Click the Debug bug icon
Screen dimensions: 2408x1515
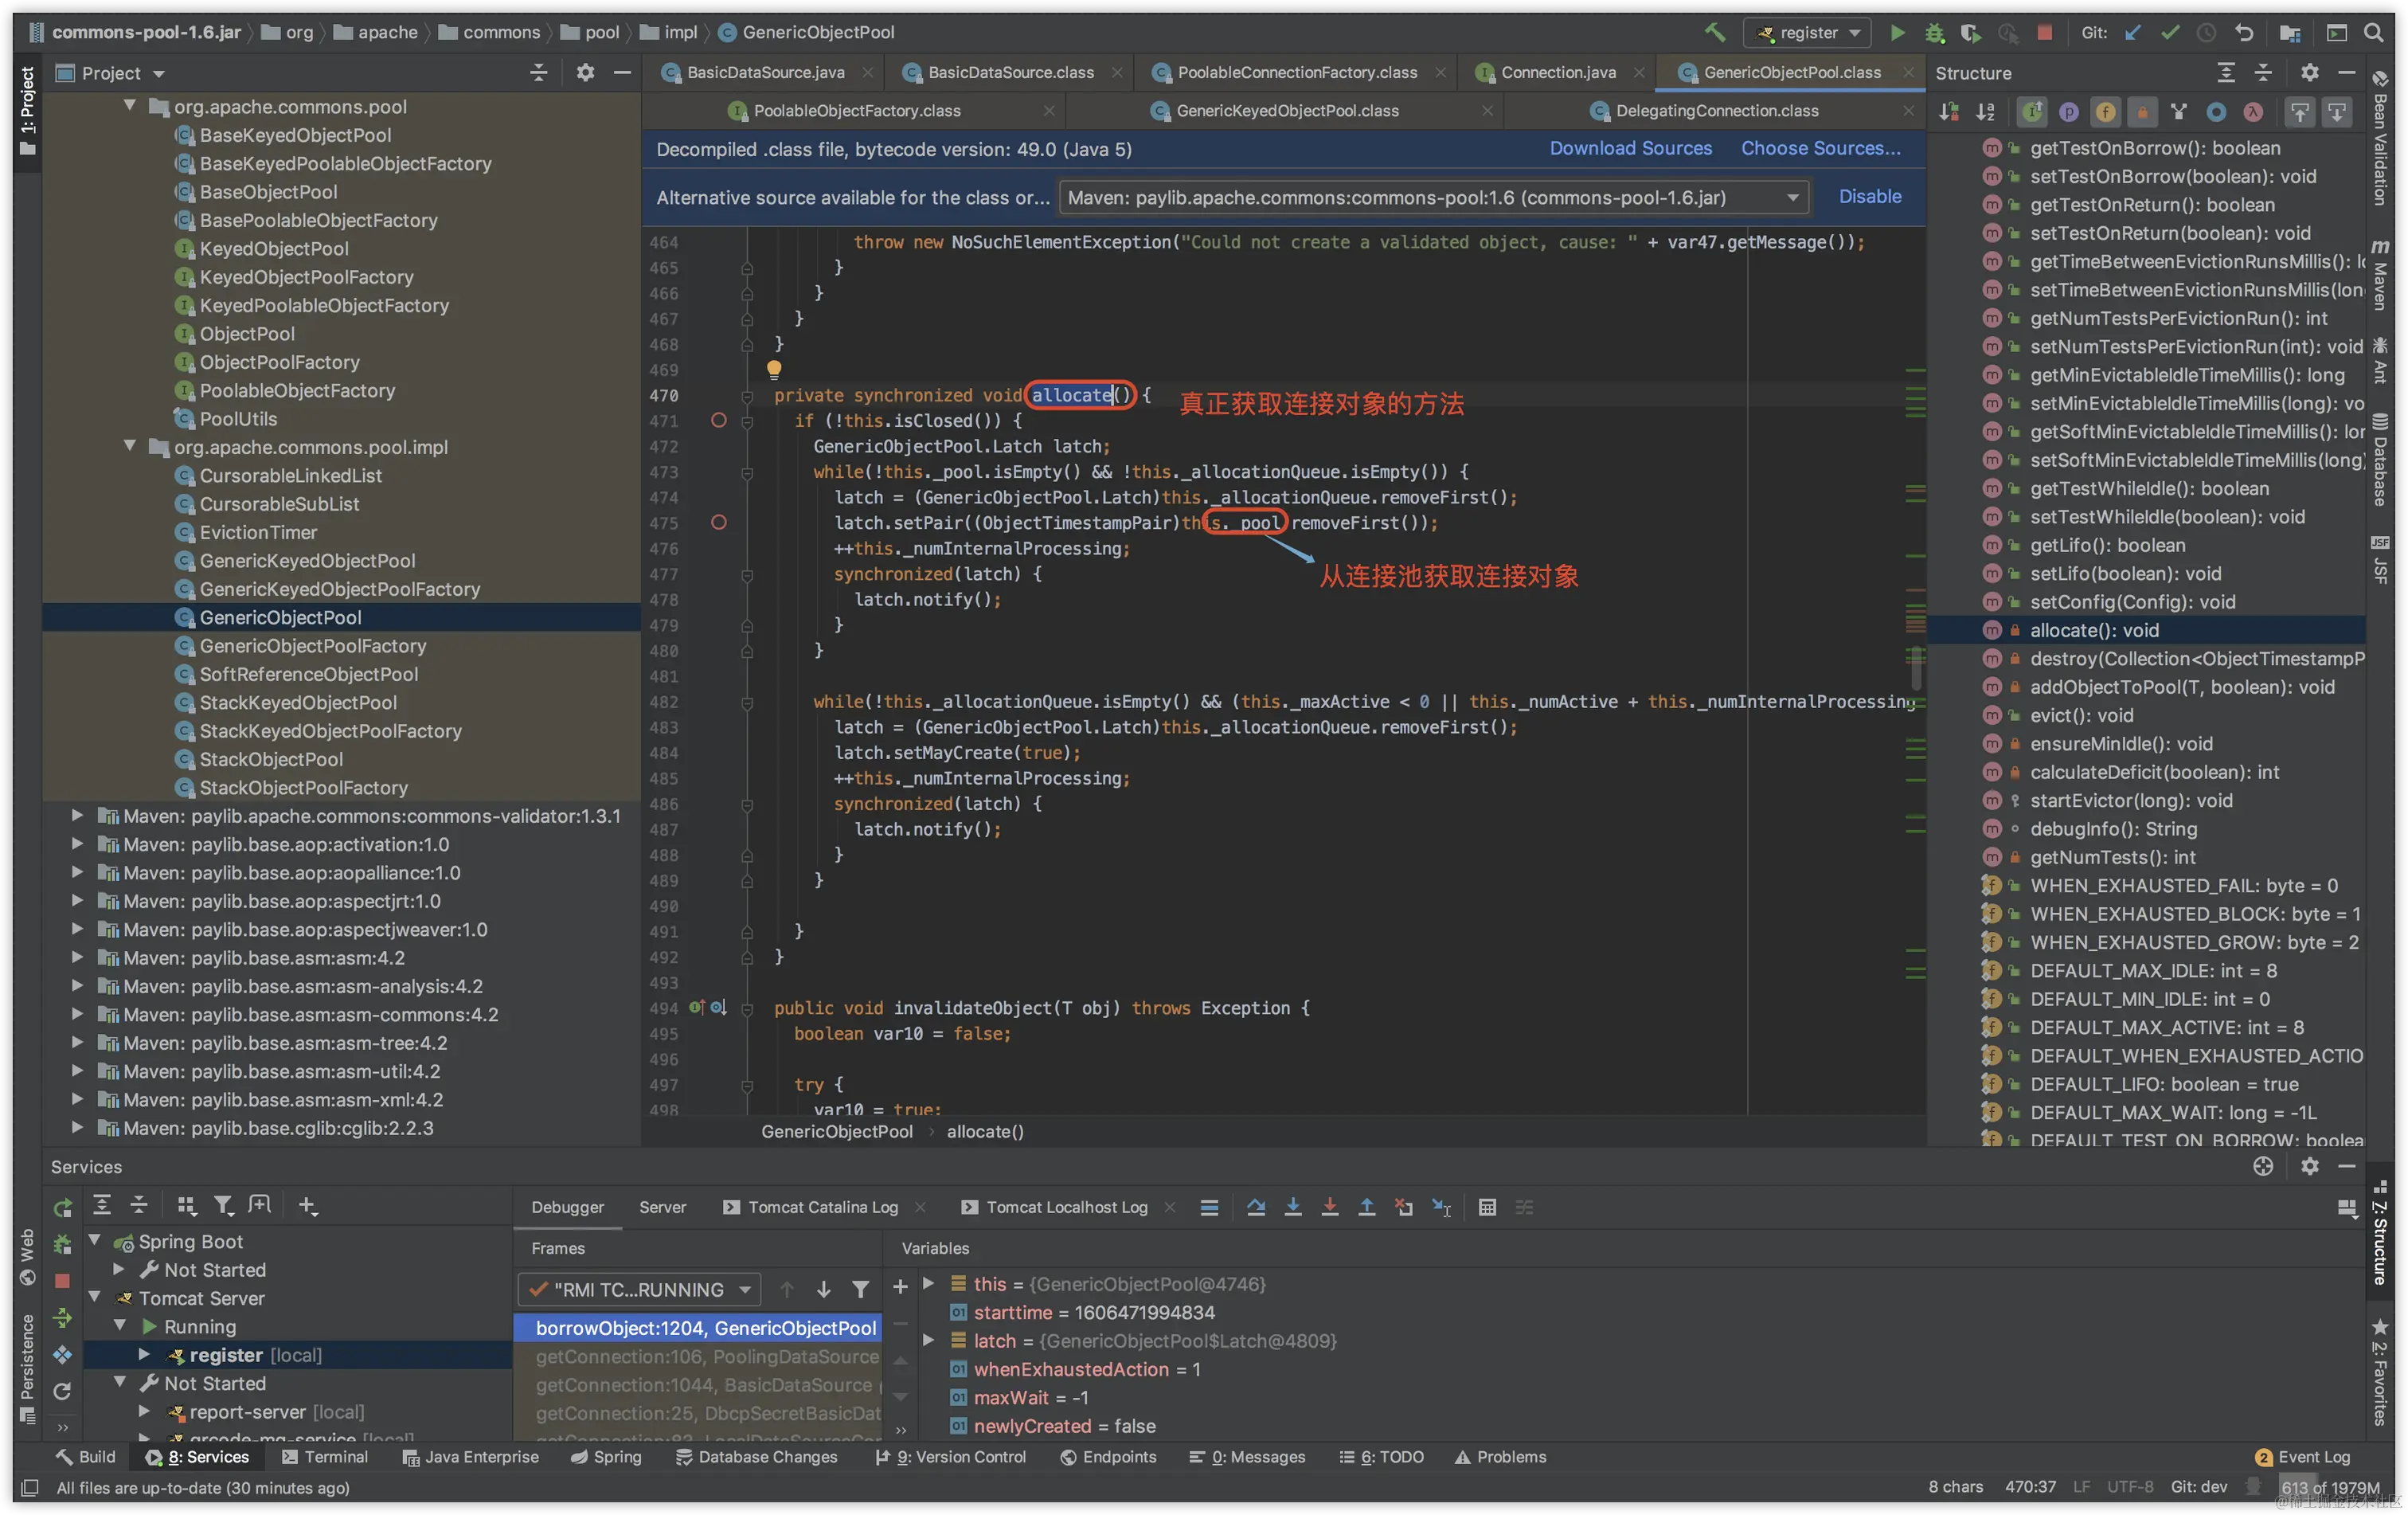[1934, 33]
